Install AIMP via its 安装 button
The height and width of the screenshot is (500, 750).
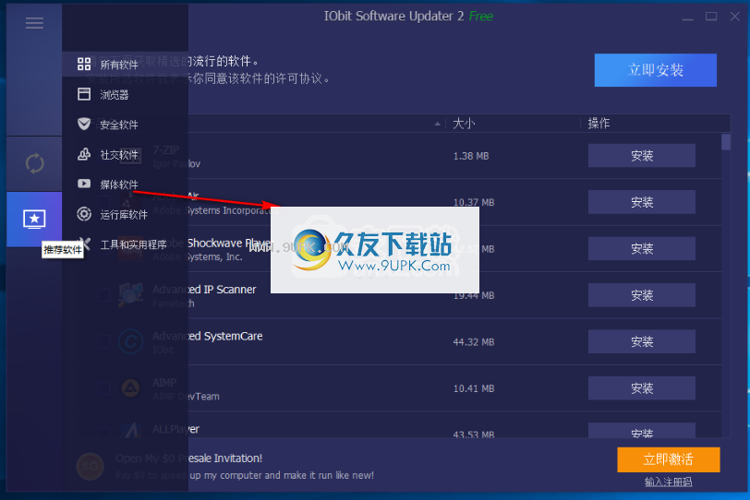pyautogui.click(x=641, y=388)
